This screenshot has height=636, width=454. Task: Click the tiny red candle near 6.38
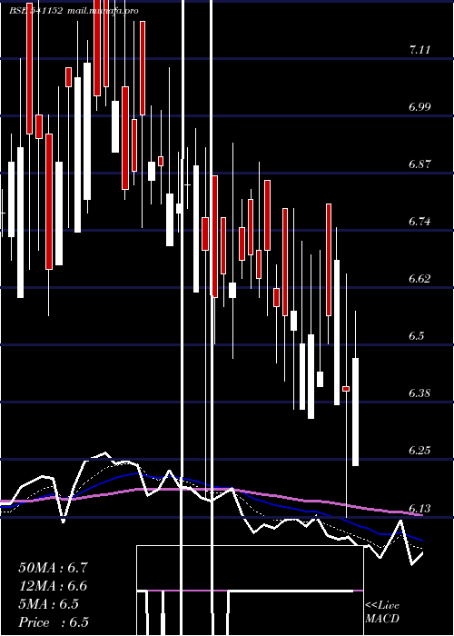346,389
